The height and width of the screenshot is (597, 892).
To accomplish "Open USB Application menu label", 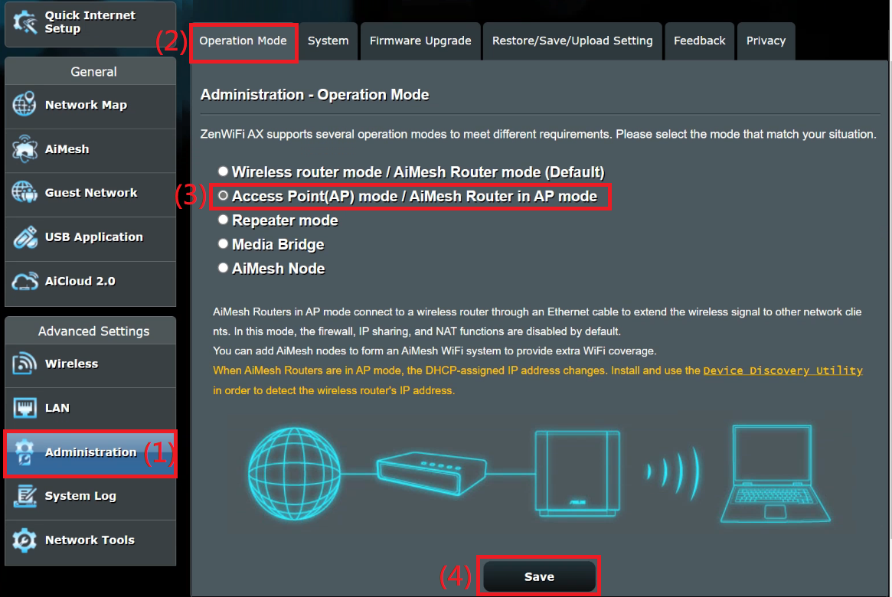I will pyautogui.click(x=94, y=237).
